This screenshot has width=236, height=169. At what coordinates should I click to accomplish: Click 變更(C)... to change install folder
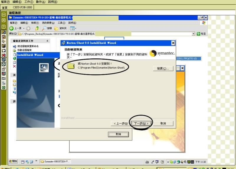coord(163,68)
